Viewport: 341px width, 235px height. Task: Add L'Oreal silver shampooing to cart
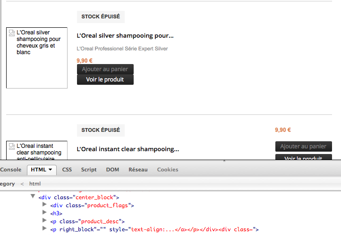click(105, 69)
